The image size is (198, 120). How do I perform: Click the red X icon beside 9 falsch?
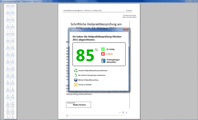[103, 54]
